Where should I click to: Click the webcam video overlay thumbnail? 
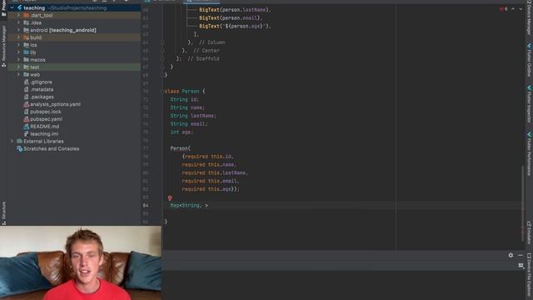coord(81,262)
